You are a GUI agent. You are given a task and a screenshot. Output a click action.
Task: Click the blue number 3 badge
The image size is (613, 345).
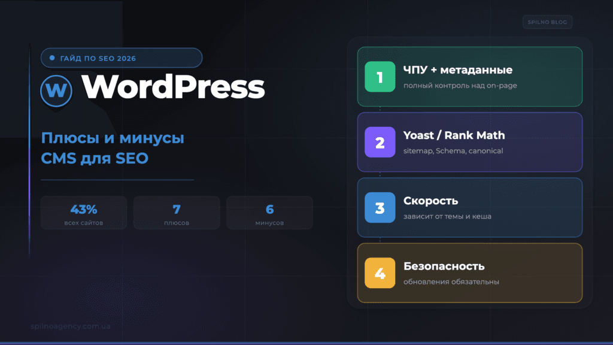coord(380,207)
